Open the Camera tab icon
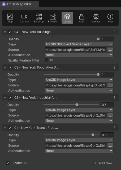 (24, 18)
